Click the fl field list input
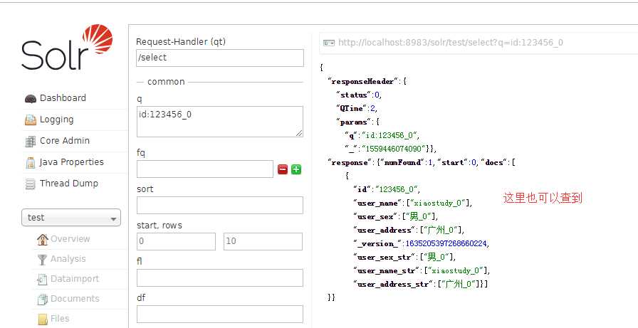This screenshot has width=638, height=328. (x=220, y=277)
